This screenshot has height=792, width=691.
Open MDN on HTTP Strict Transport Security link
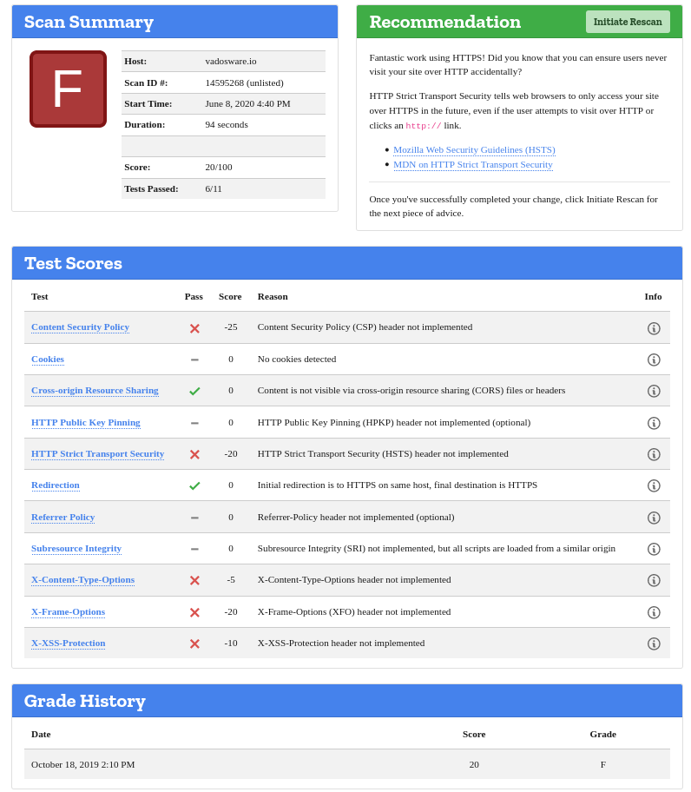pos(472,164)
